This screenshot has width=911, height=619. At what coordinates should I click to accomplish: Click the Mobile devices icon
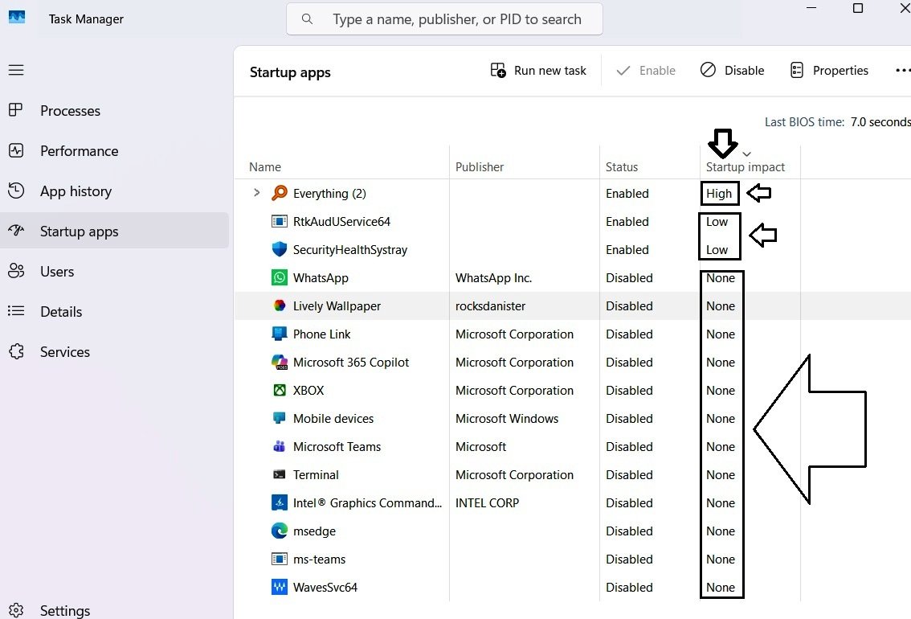pyautogui.click(x=280, y=418)
